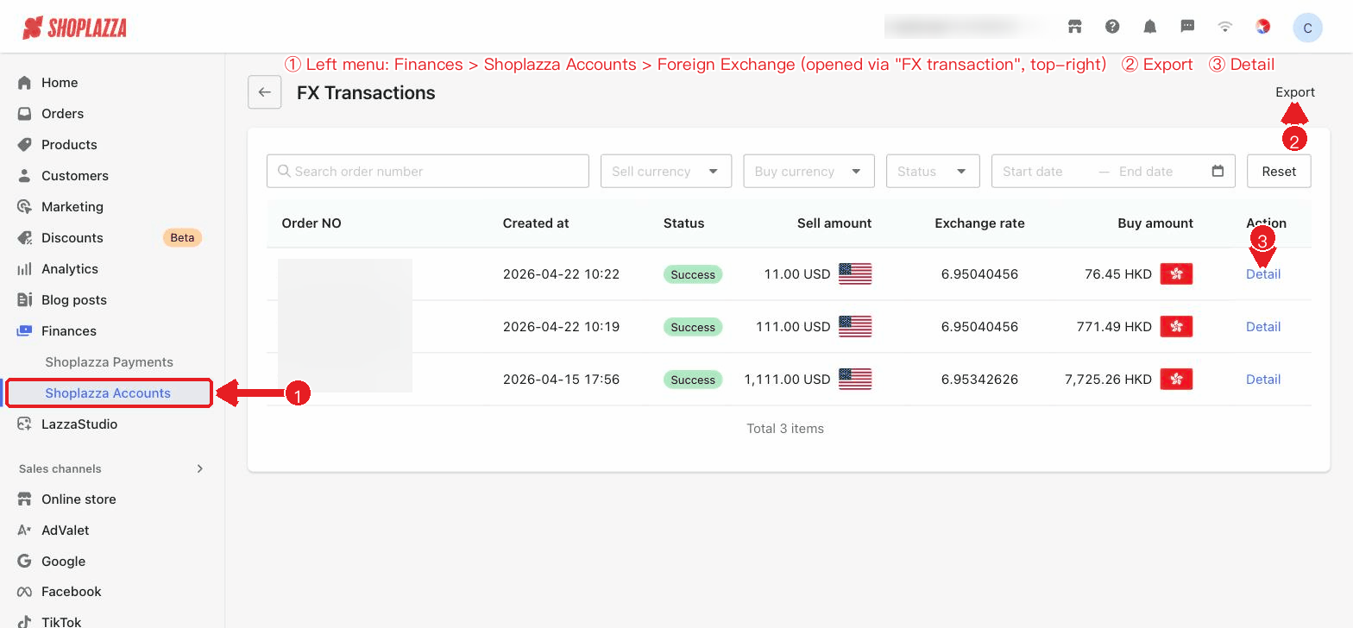Open the chat messages icon
The image size is (1353, 628).
(1187, 27)
